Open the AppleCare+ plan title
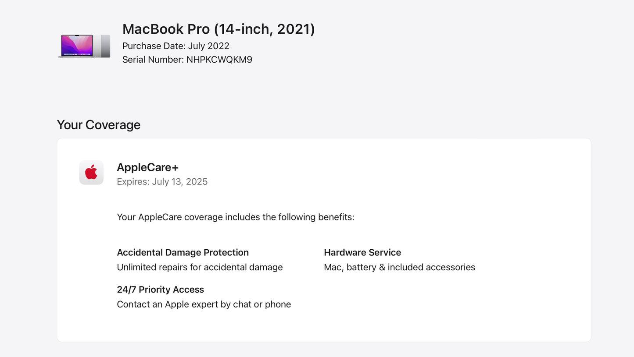This screenshot has height=357, width=634. point(147,167)
